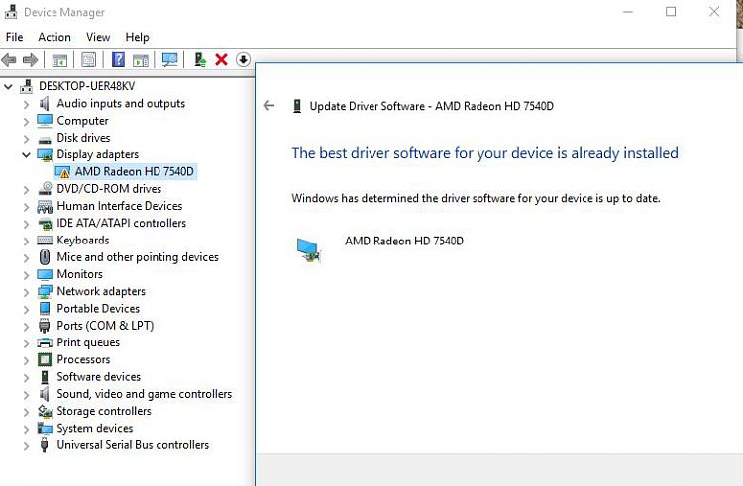The height and width of the screenshot is (486, 743).
Task: Click the Human Interface Devices icon
Action: [45, 206]
